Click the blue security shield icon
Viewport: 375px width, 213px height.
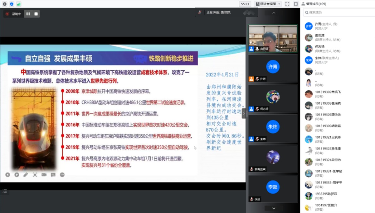click(x=12, y=4)
